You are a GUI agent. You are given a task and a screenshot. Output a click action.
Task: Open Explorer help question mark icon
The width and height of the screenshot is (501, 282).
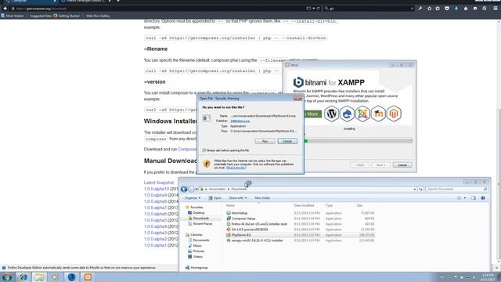[483, 198]
